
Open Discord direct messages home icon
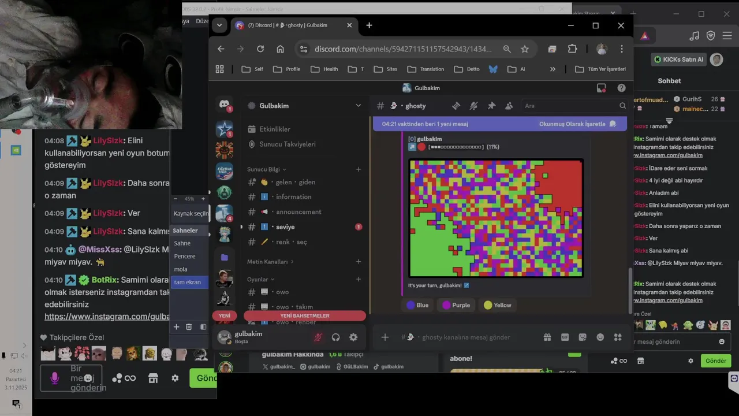pos(225,105)
